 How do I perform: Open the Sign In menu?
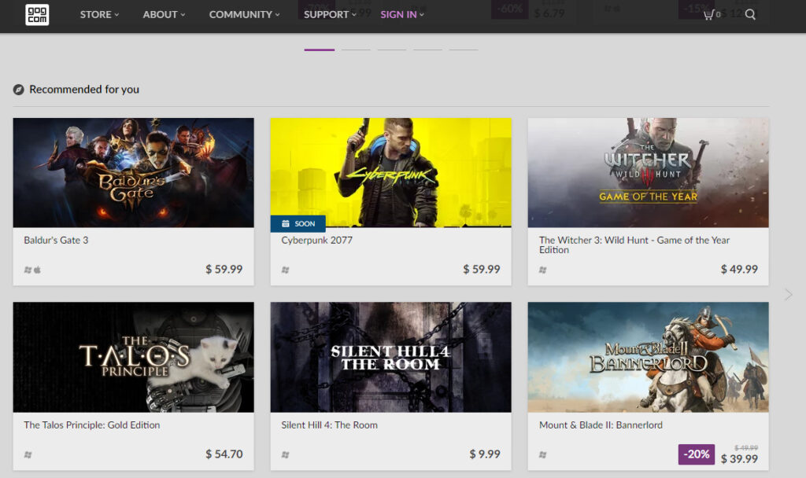click(401, 14)
